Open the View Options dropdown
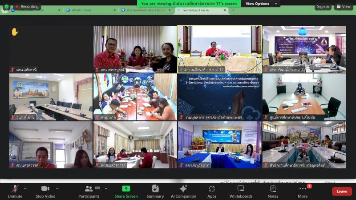 (x=261, y=4)
